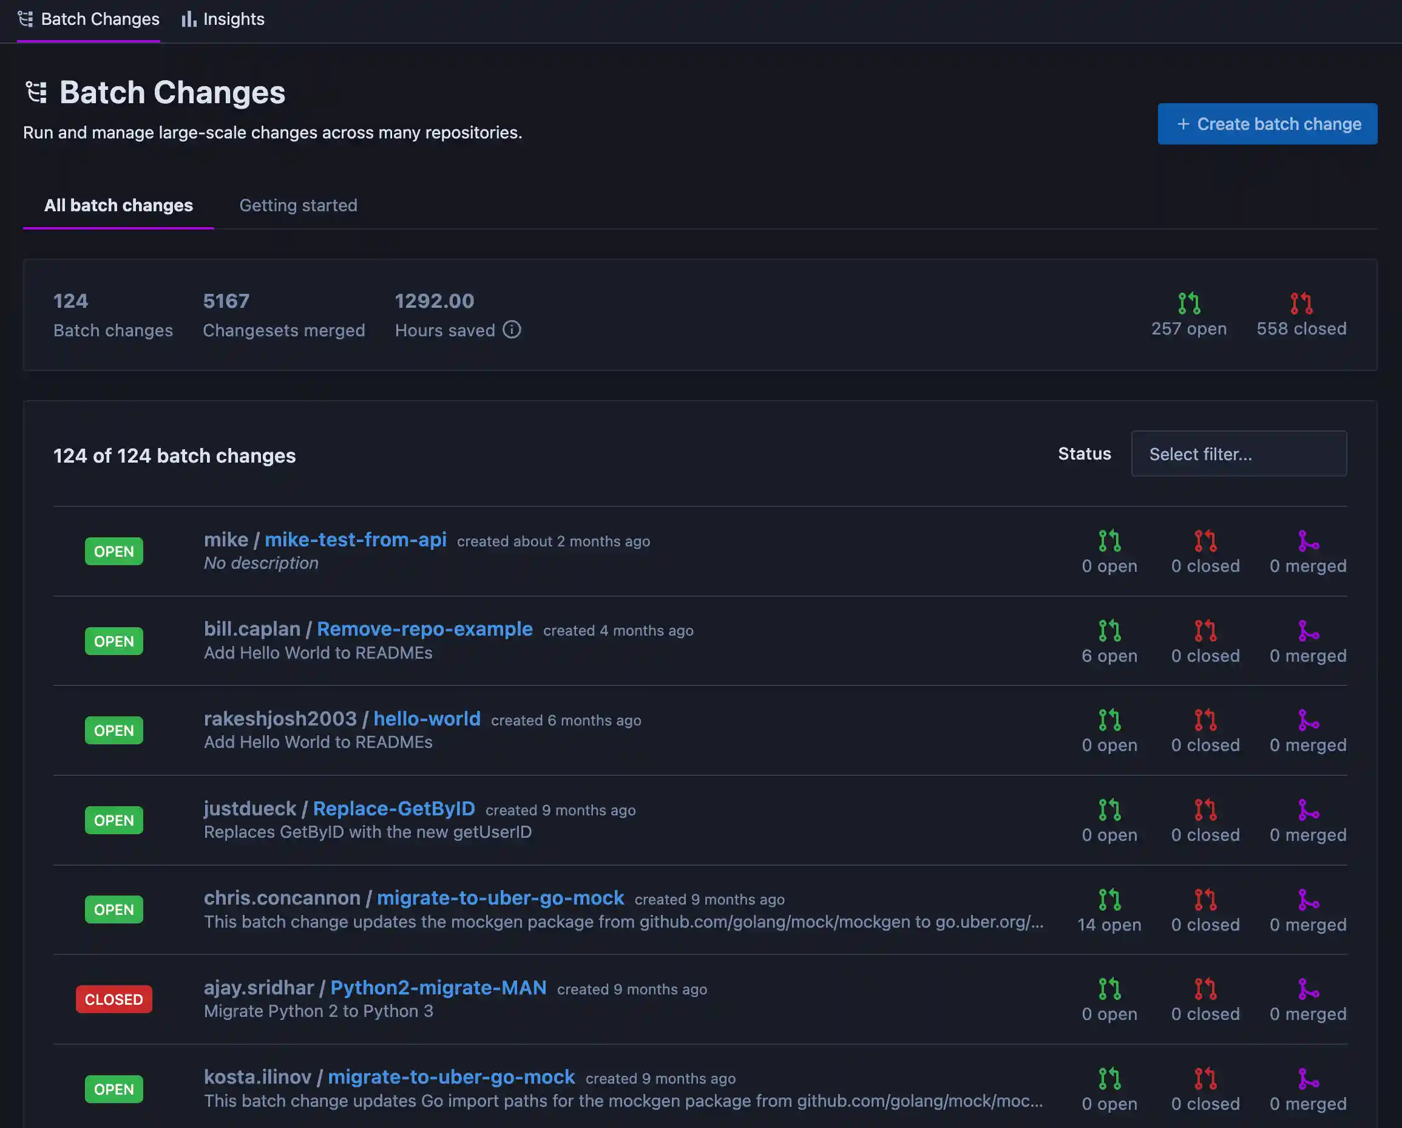This screenshot has width=1402, height=1128.
Task: Click the 14 open count on migrate-to-uber-go-mock
Action: 1110,925
